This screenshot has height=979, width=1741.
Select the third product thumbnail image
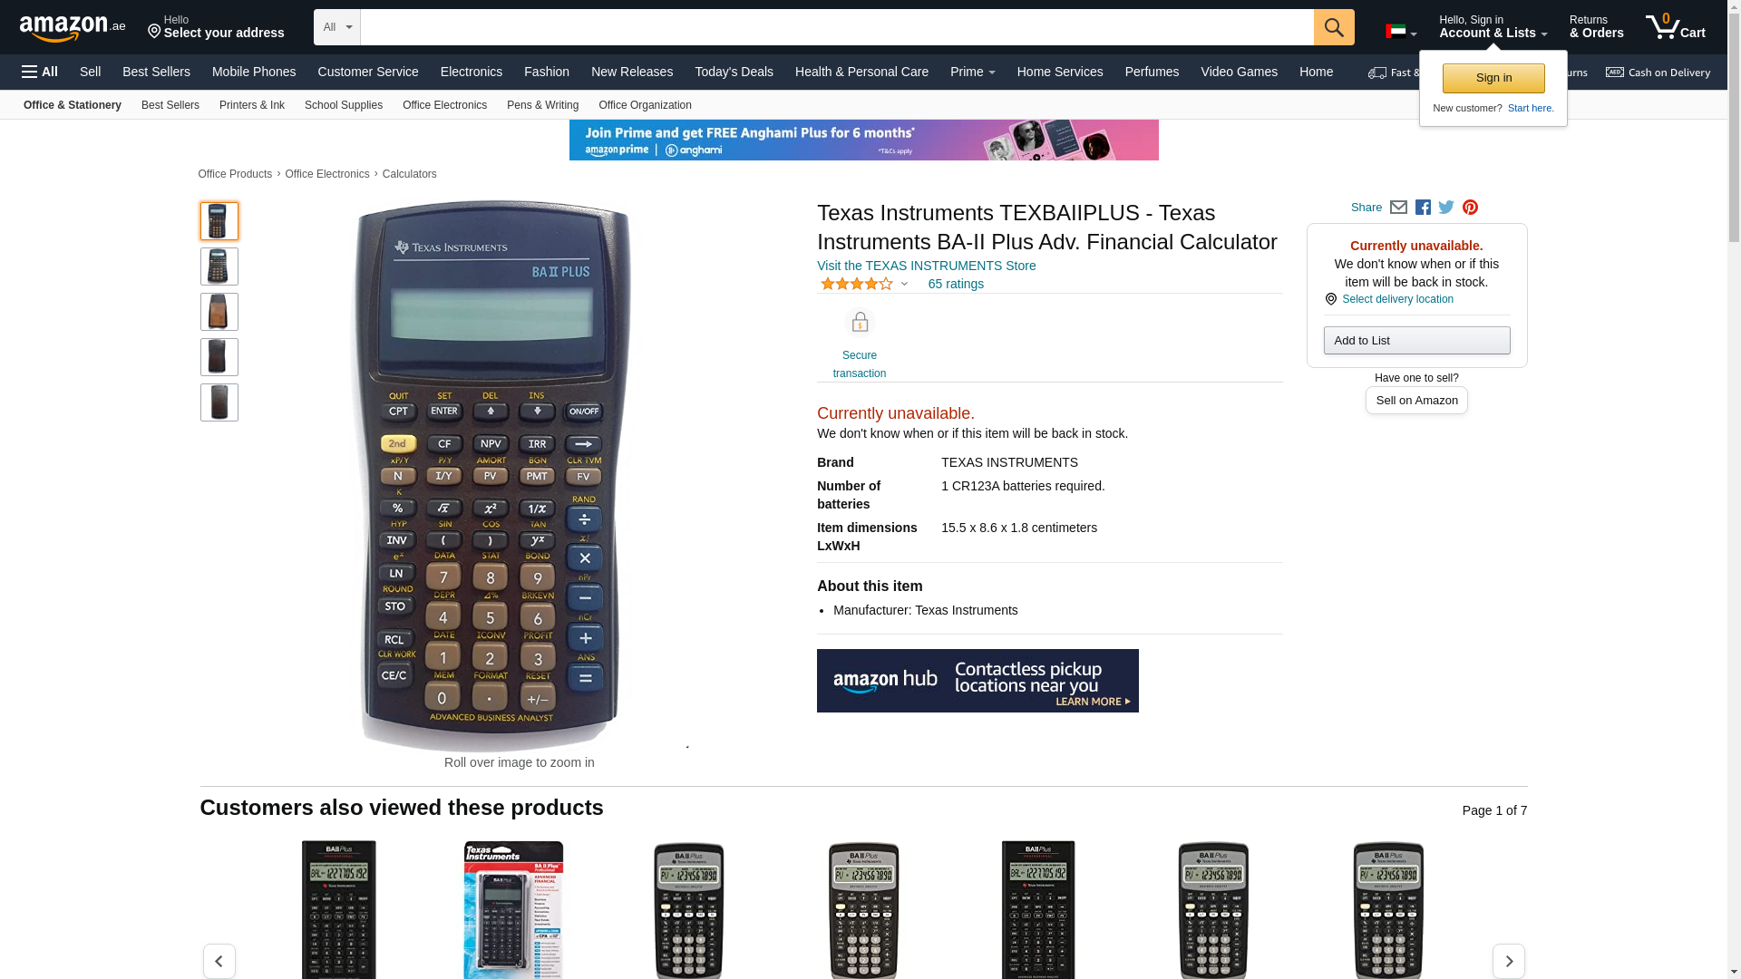[x=219, y=312]
